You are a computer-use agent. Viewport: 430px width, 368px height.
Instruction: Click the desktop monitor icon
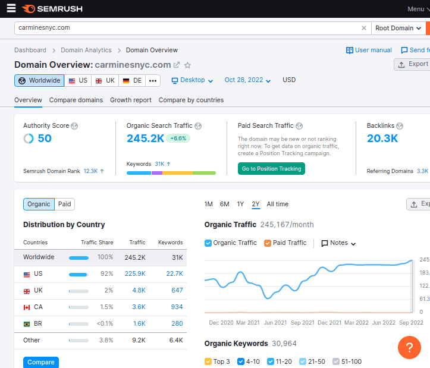175,81
